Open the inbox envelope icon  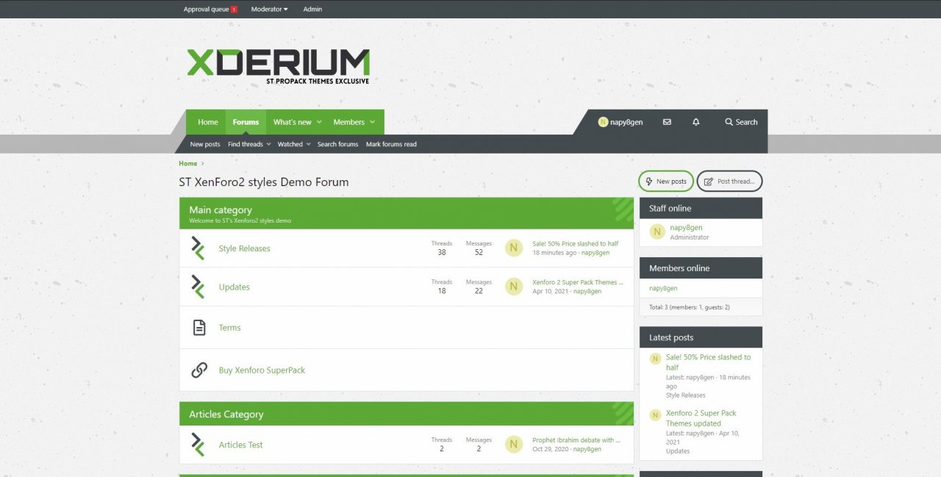pyautogui.click(x=667, y=122)
